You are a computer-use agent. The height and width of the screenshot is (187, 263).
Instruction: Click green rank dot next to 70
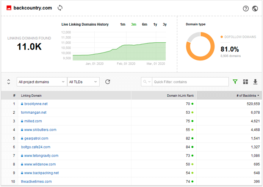pos(193,104)
